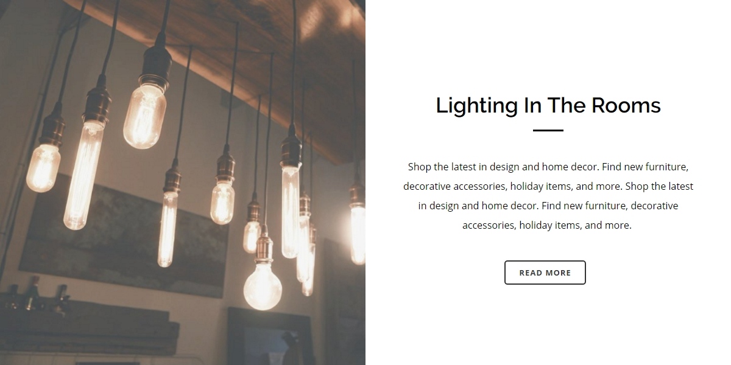Click the last paragraph line 'accessories, holiday items, and more.'
This screenshot has height=365, width=731.
[546, 225]
